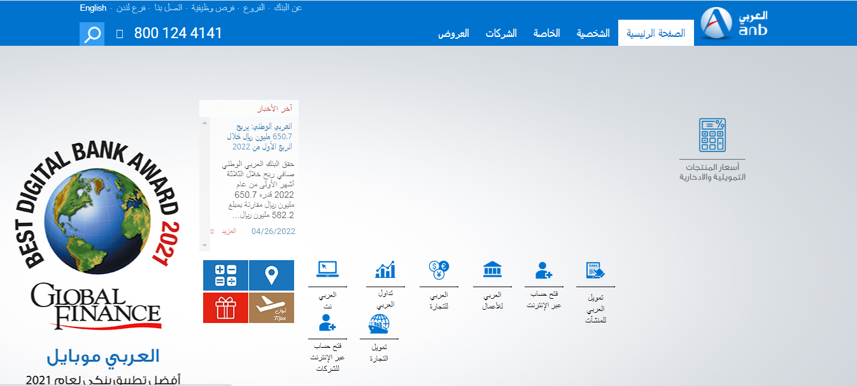
Task: Click the news date 04/26/2022
Action: 273,231
